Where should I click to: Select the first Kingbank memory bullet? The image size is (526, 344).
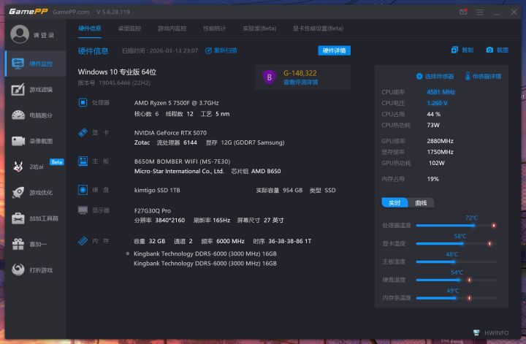click(x=127, y=253)
